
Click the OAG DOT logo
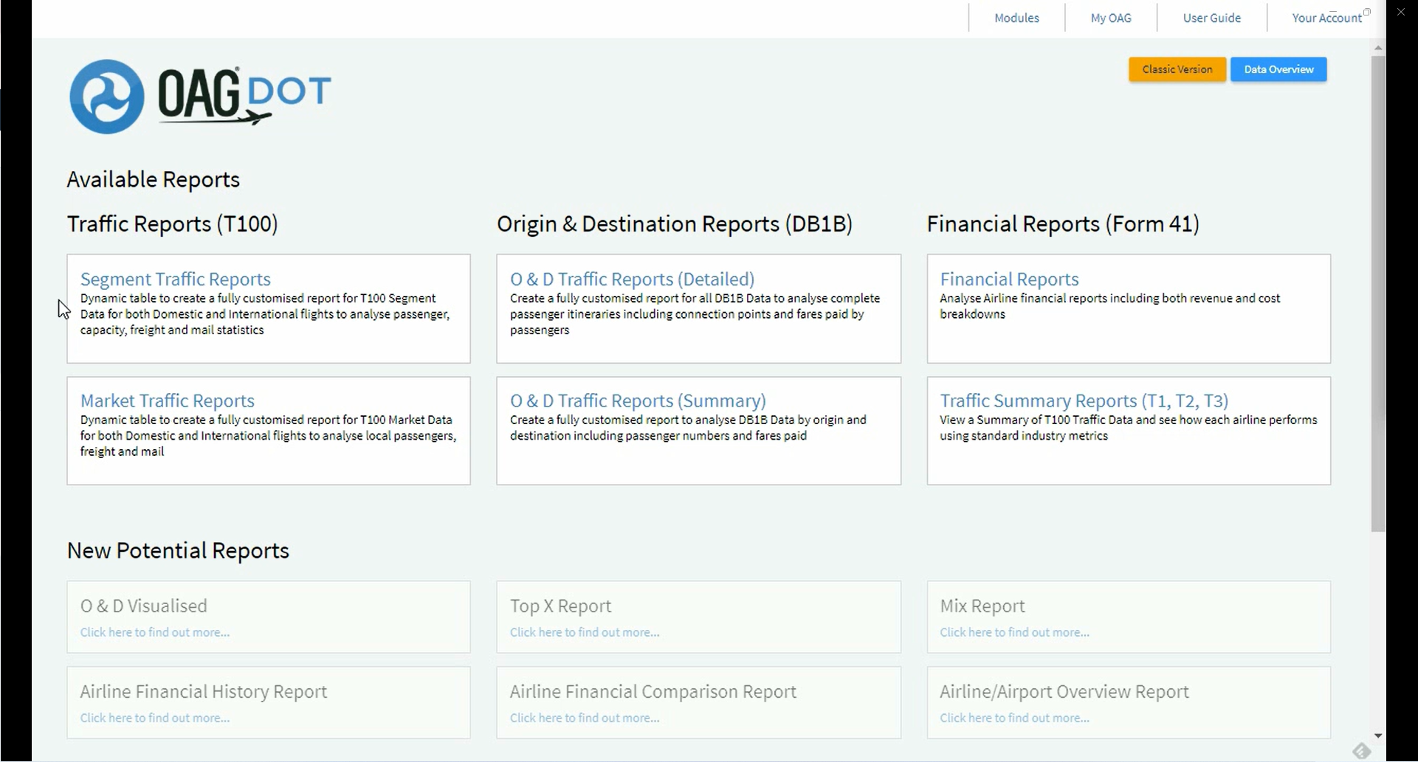pyautogui.click(x=200, y=97)
